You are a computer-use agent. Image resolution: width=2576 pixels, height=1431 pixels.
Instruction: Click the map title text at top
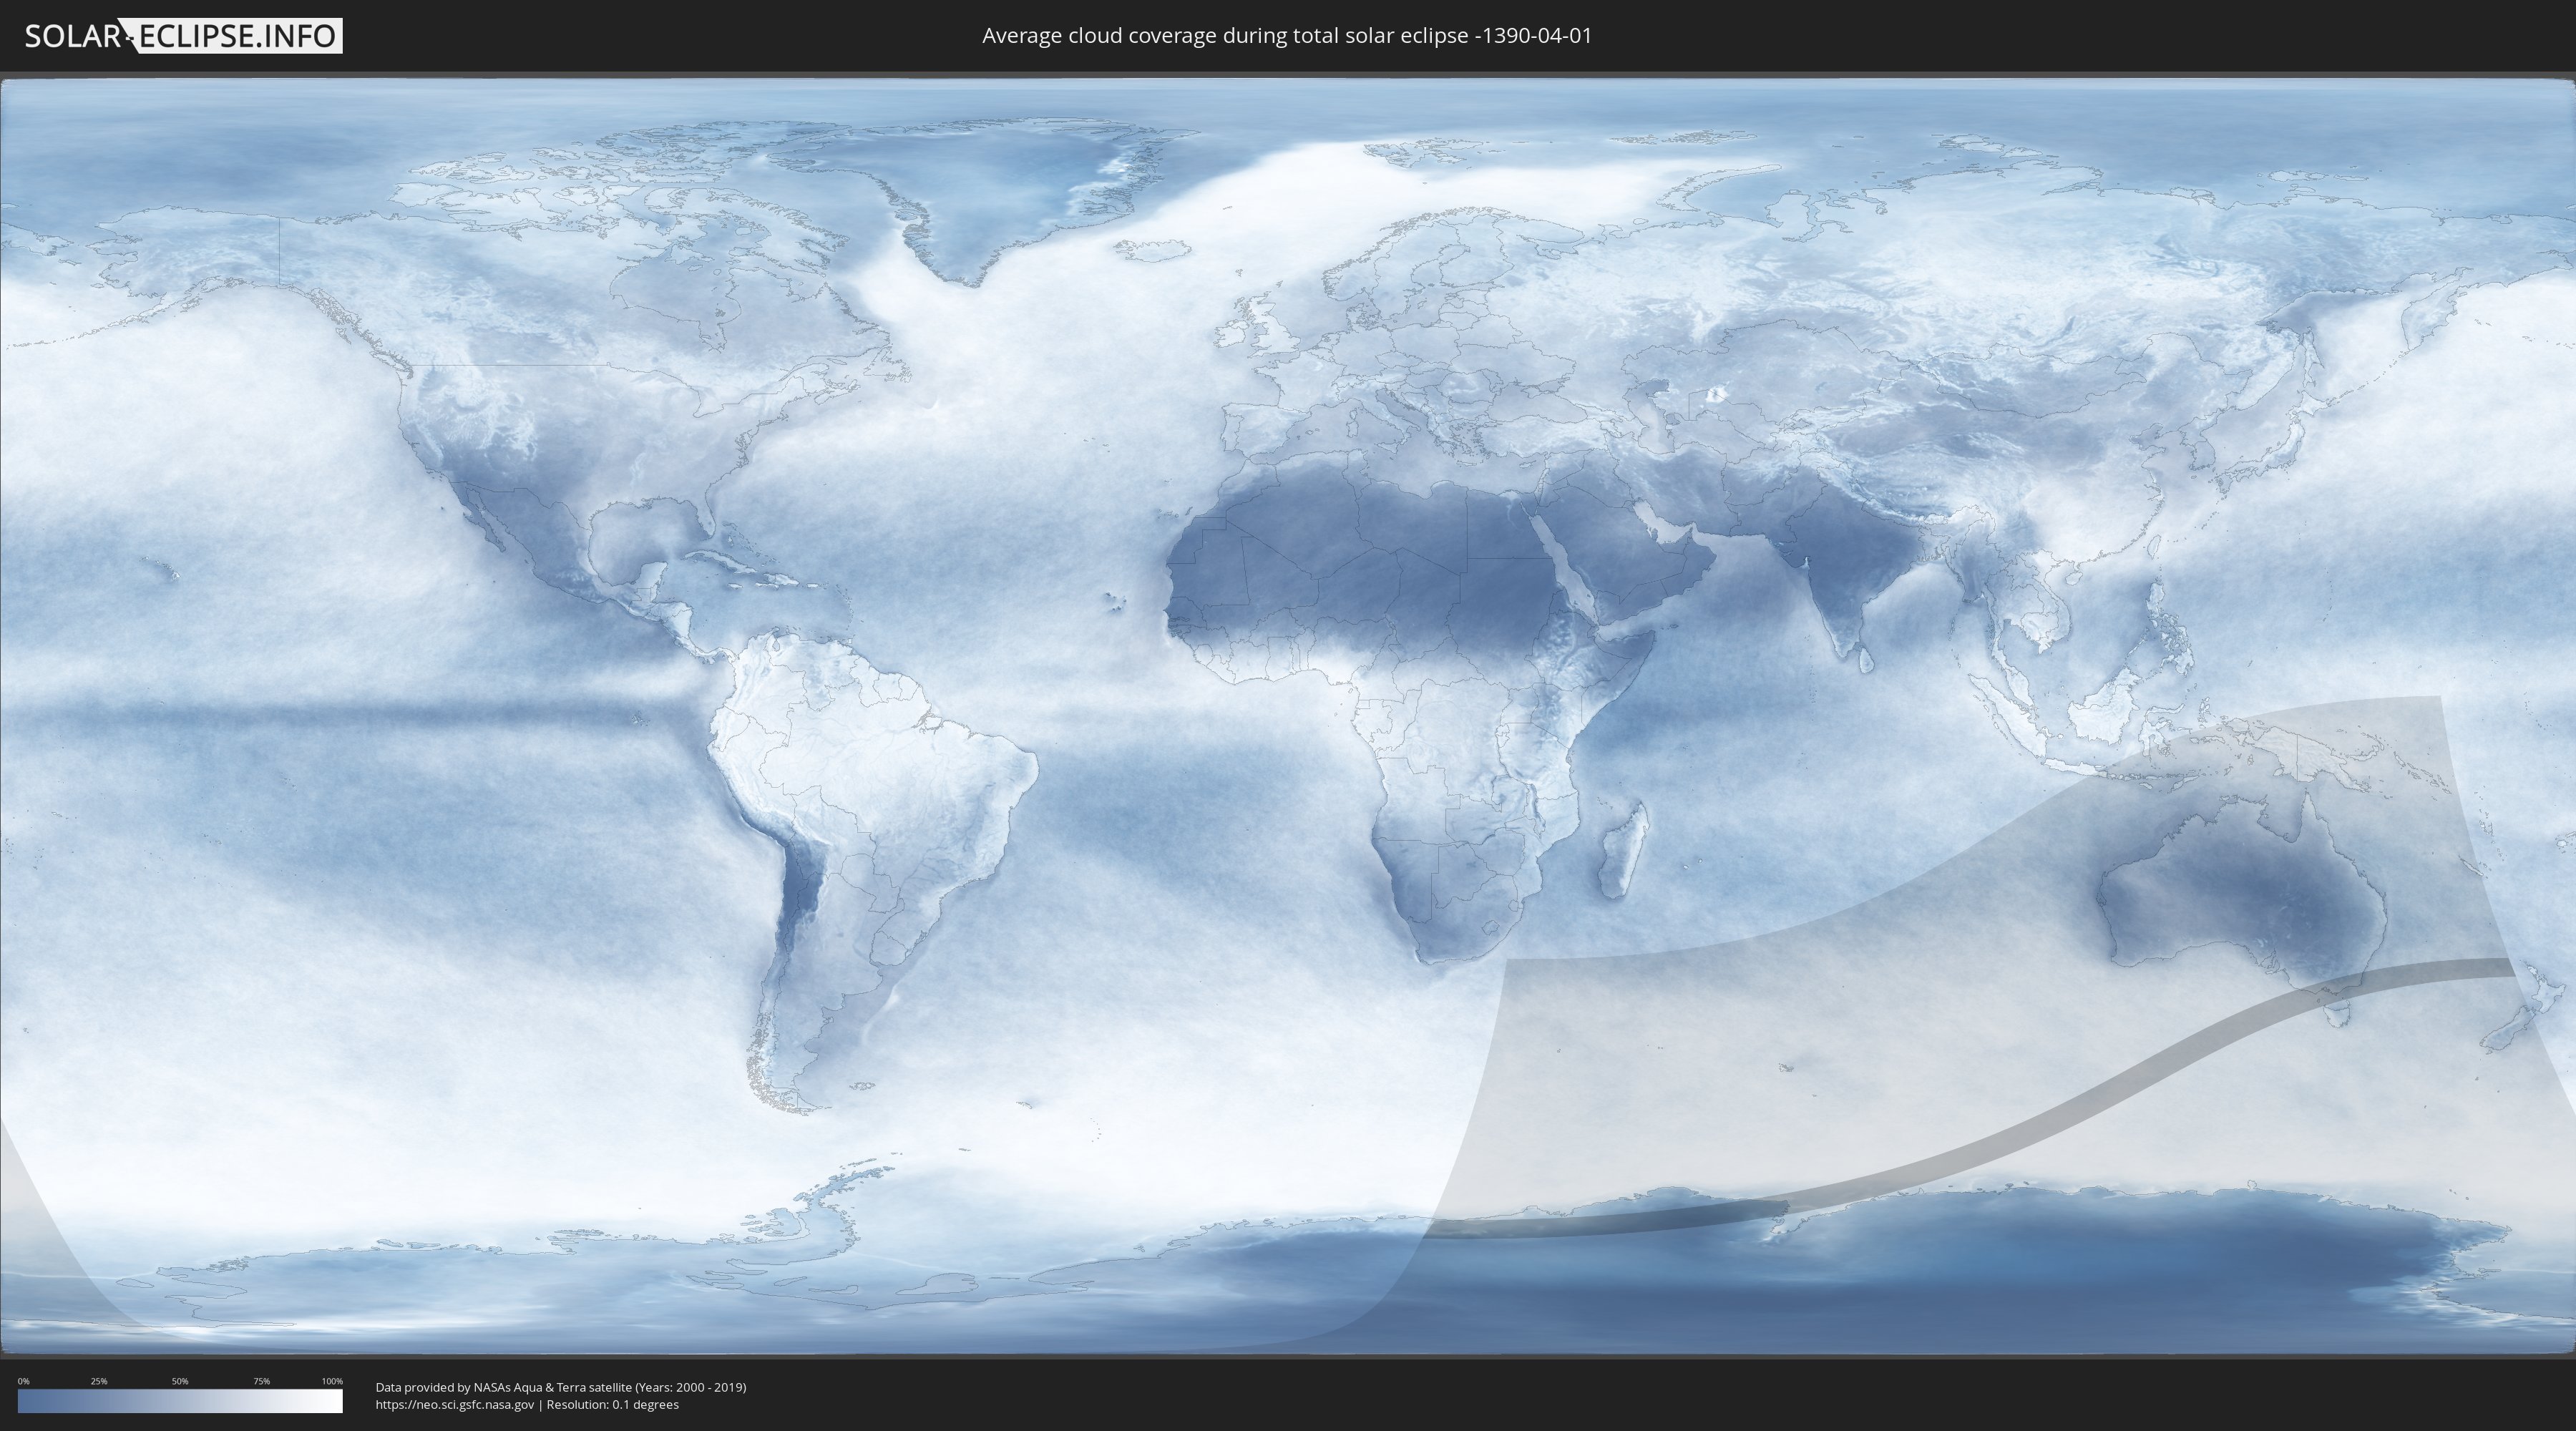tap(1286, 36)
